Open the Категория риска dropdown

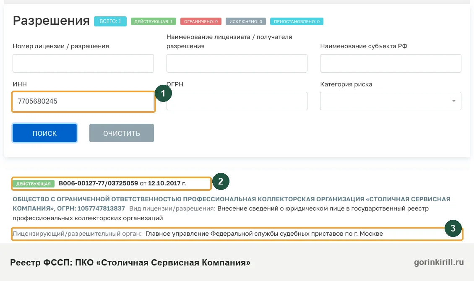391,101
